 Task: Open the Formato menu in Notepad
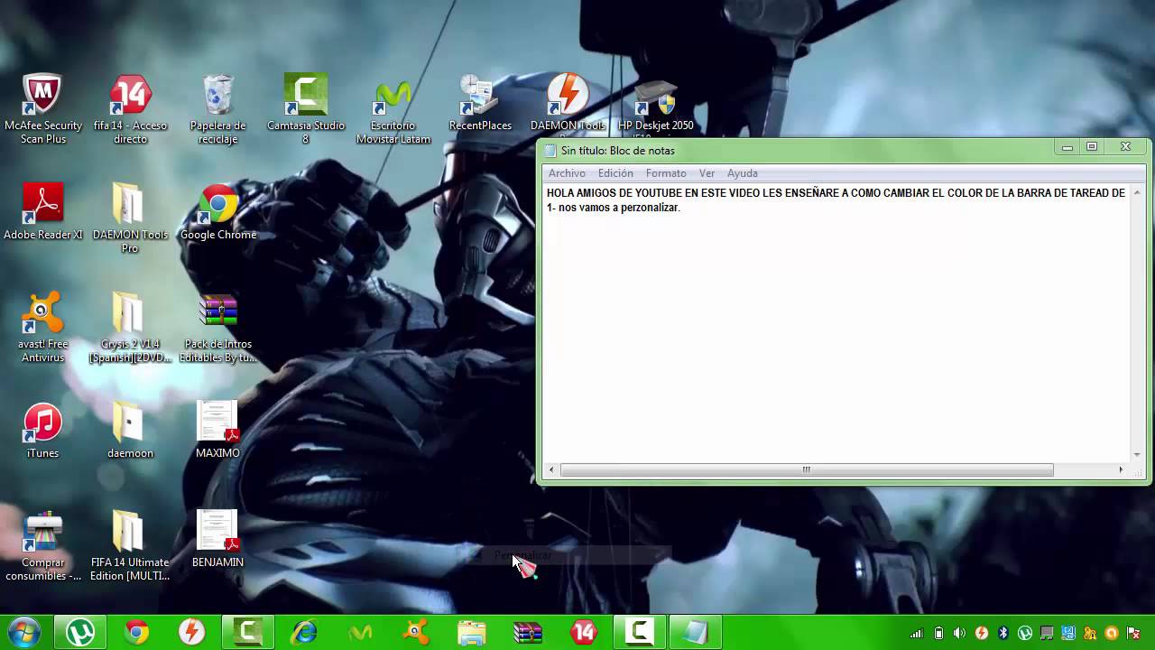click(x=666, y=173)
